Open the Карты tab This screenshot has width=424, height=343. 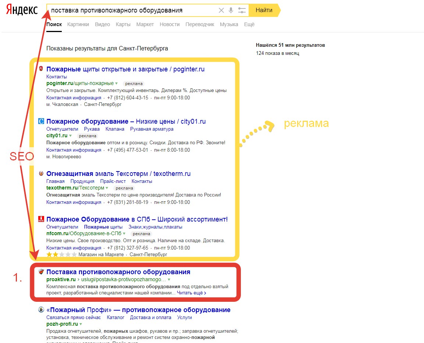click(123, 24)
